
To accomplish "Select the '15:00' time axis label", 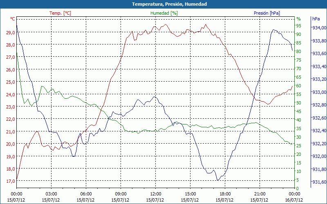I will pos(190,194).
